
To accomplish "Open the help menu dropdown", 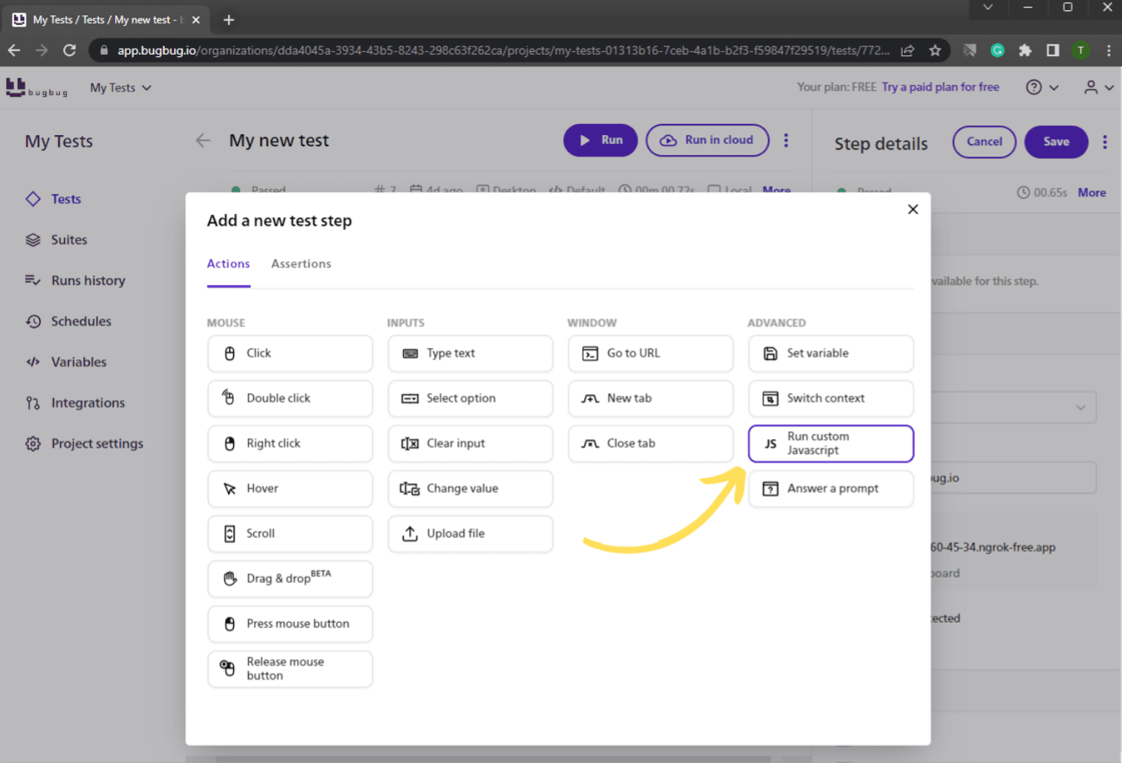I will (1042, 88).
